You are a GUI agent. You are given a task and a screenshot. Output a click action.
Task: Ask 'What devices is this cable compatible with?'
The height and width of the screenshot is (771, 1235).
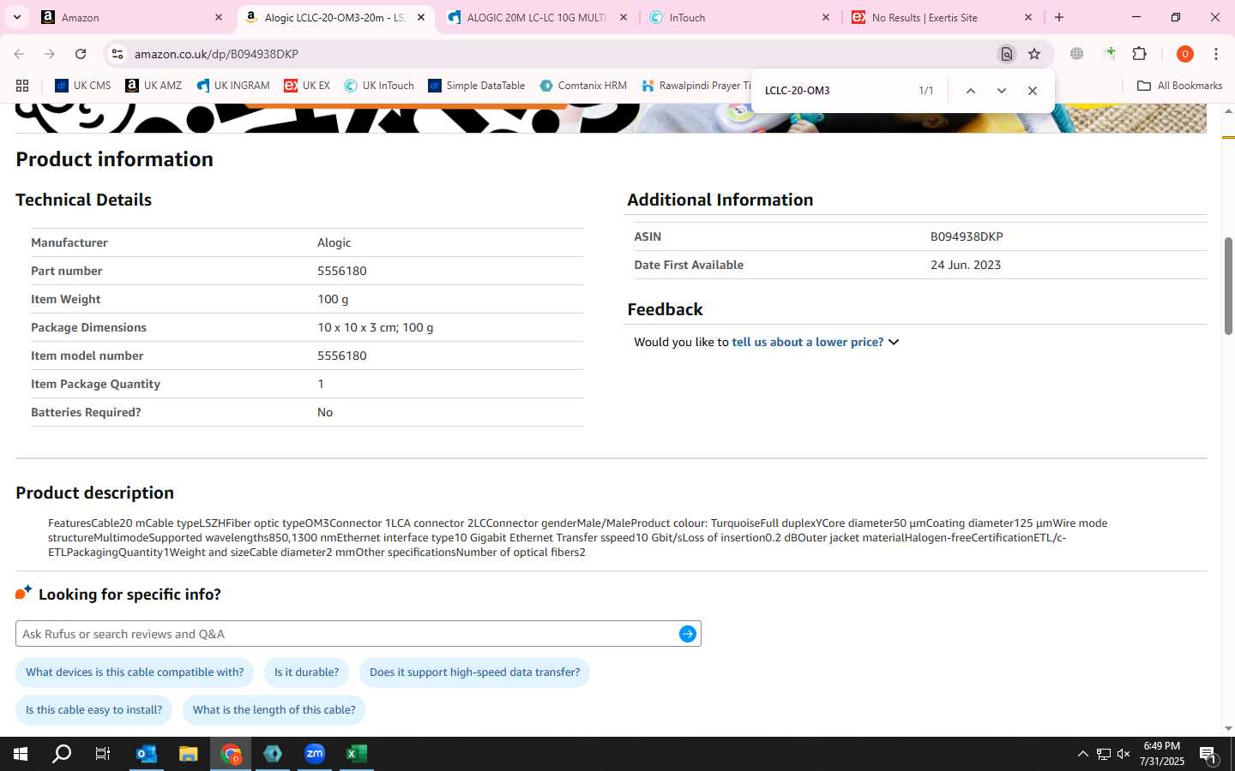tap(135, 672)
